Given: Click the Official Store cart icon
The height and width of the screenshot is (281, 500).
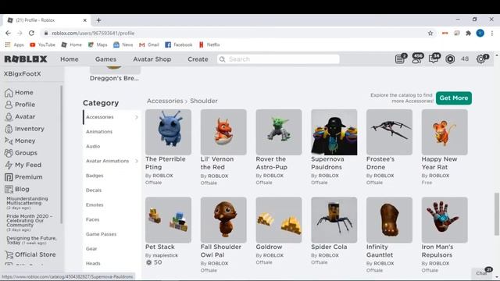Looking at the screenshot, I should 9,254.
